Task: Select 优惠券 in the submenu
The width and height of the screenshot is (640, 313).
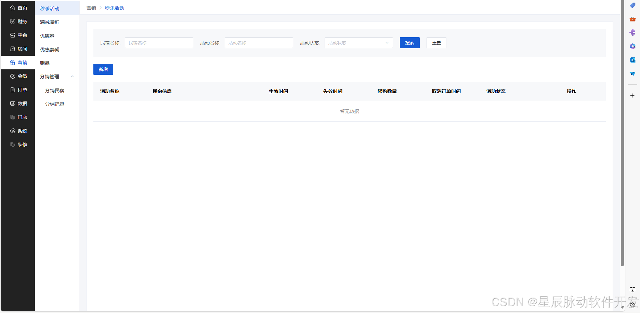Action: [57, 36]
